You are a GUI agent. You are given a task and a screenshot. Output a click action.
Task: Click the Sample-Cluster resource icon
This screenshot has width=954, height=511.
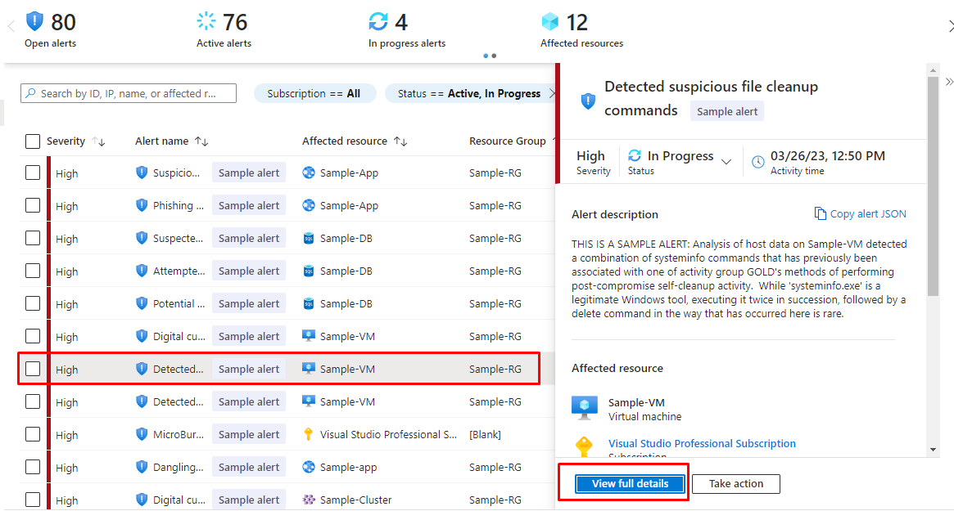[309, 500]
